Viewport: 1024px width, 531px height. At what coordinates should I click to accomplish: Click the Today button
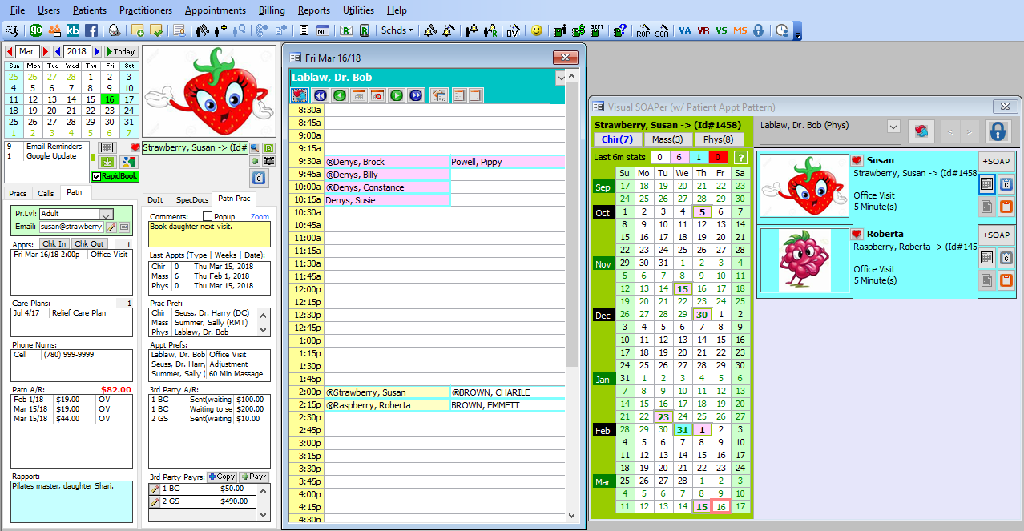[x=120, y=52]
